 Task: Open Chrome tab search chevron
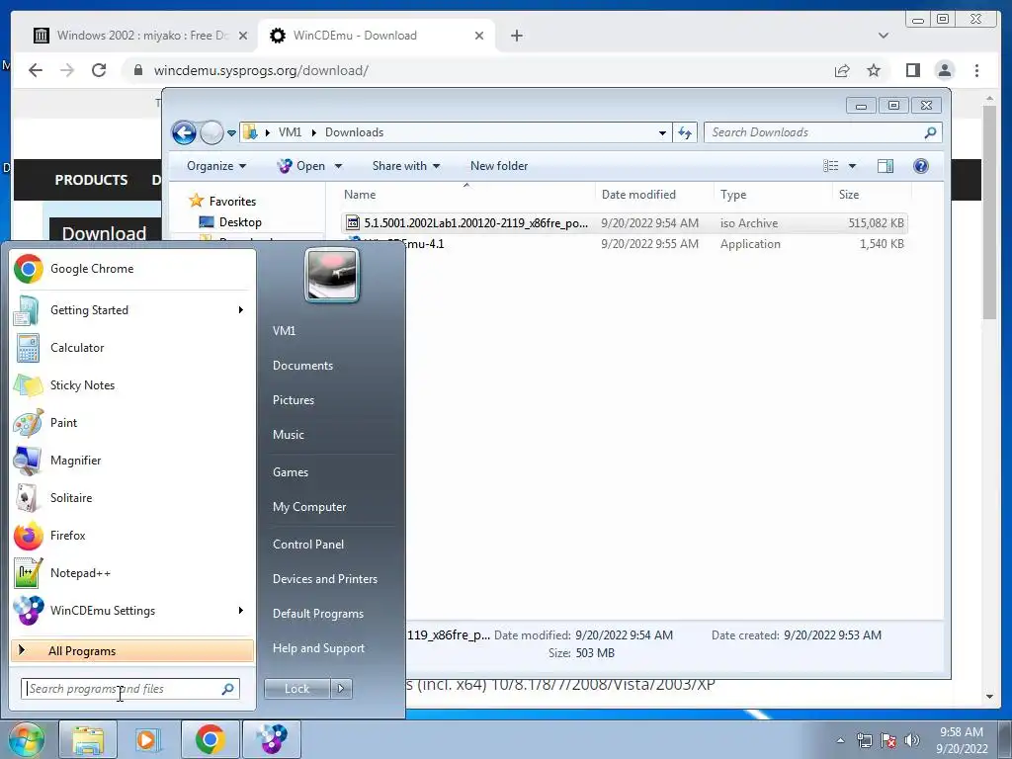(x=884, y=36)
